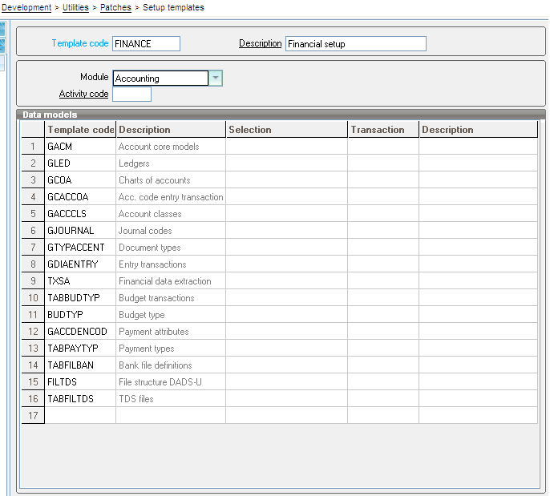550x496 pixels.
Task: Select the GACM template code cell
Action: pyautogui.click(x=80, y=146)
